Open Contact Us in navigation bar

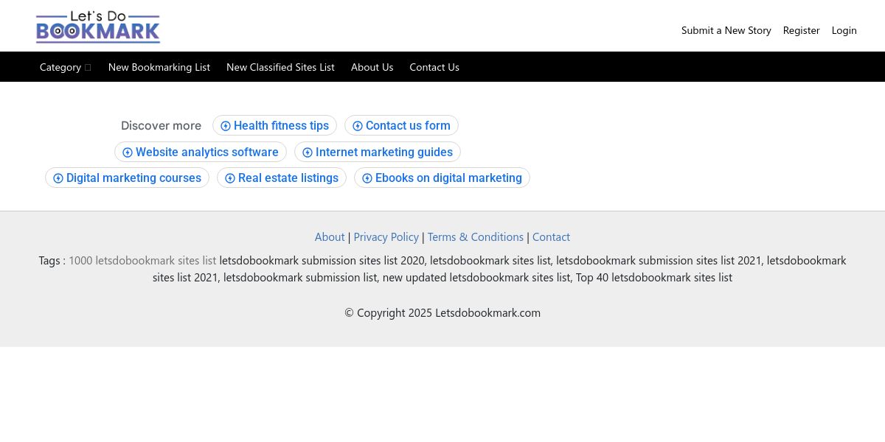434,67
